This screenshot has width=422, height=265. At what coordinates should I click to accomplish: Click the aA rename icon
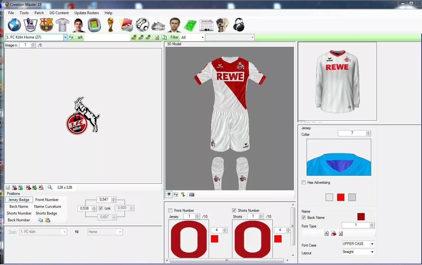[x=80, y=37]
